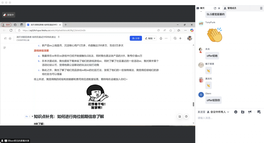Pop out the chat panel window

[214, 8]
